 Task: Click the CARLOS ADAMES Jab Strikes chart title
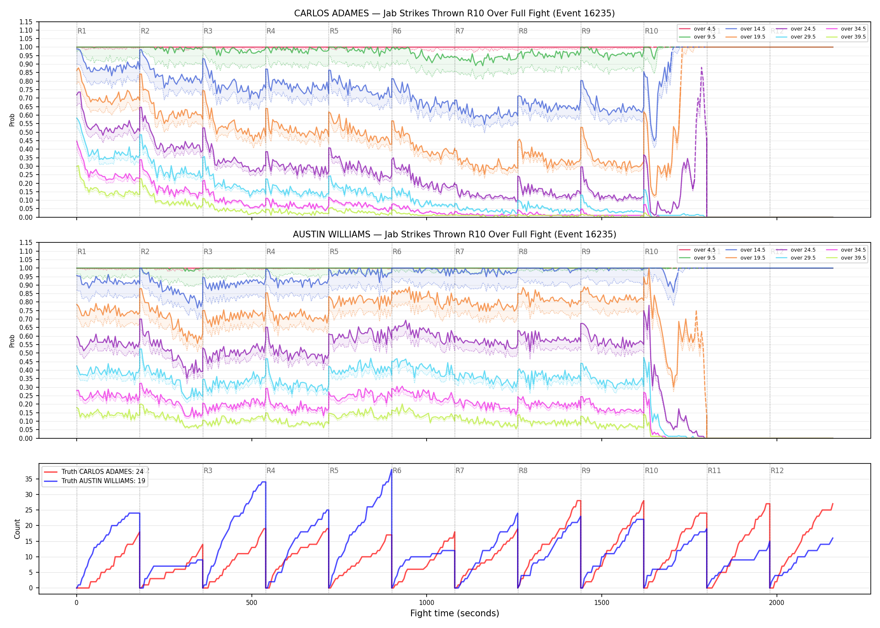[x=454, y=13]
